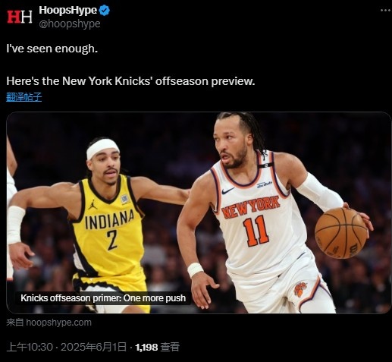Image resolution: width=392 pixels, height=362 pixels.
Task: Click the Jordan logo on the yellow jersey
Action: tap(93, 205)
